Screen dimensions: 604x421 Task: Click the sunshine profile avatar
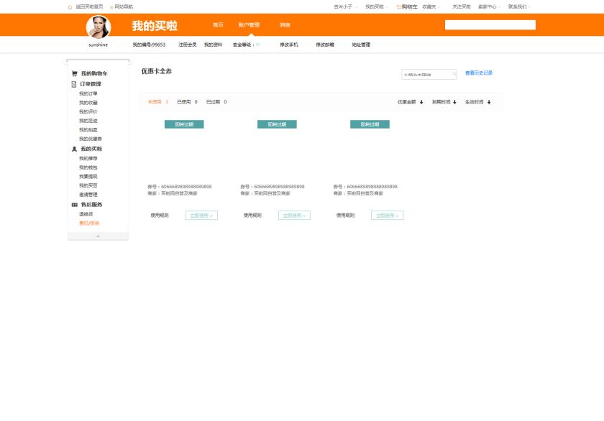[99, 27]
